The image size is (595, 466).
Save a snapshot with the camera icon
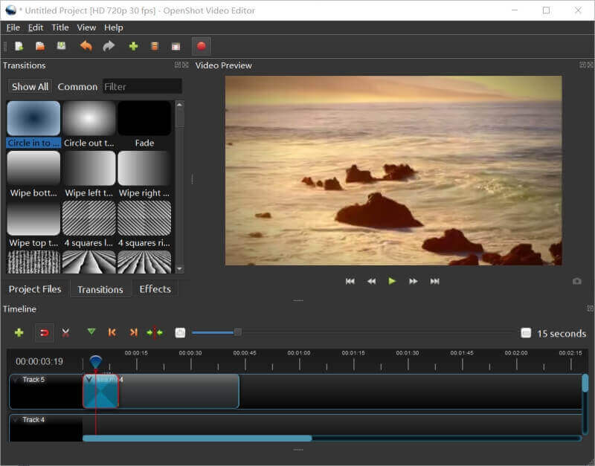(576, 282)
